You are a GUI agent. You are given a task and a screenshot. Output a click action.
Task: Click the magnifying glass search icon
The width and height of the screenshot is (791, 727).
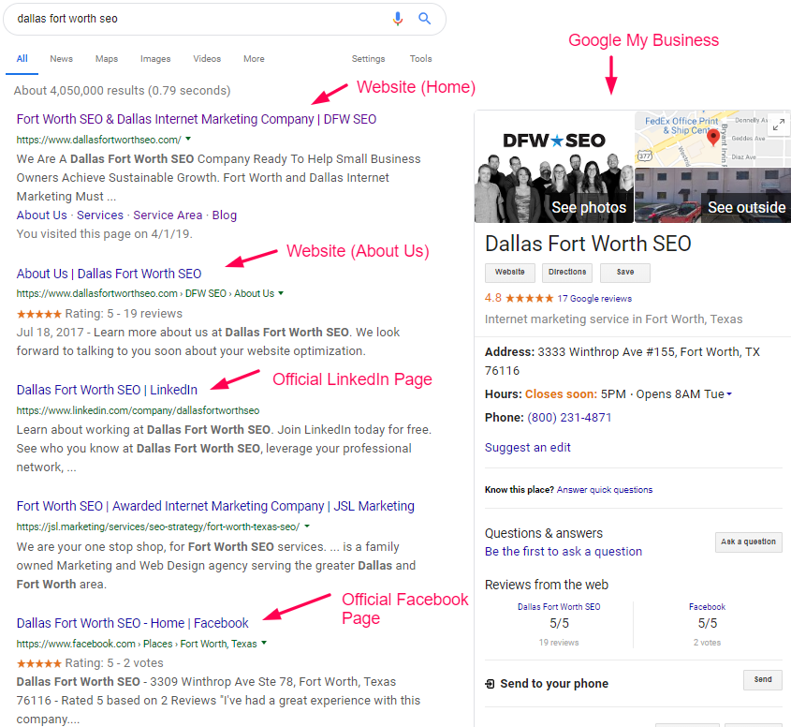coord(425,19)
